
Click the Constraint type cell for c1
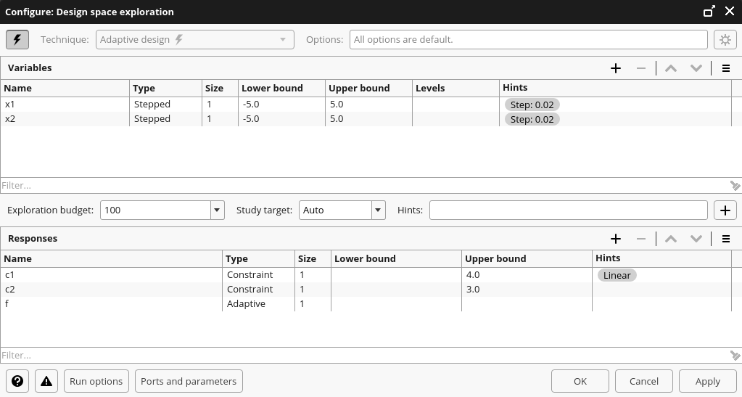[x=258, y=275]
